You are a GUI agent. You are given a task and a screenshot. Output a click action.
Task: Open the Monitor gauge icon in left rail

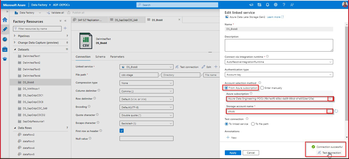(x=5, y=39)
